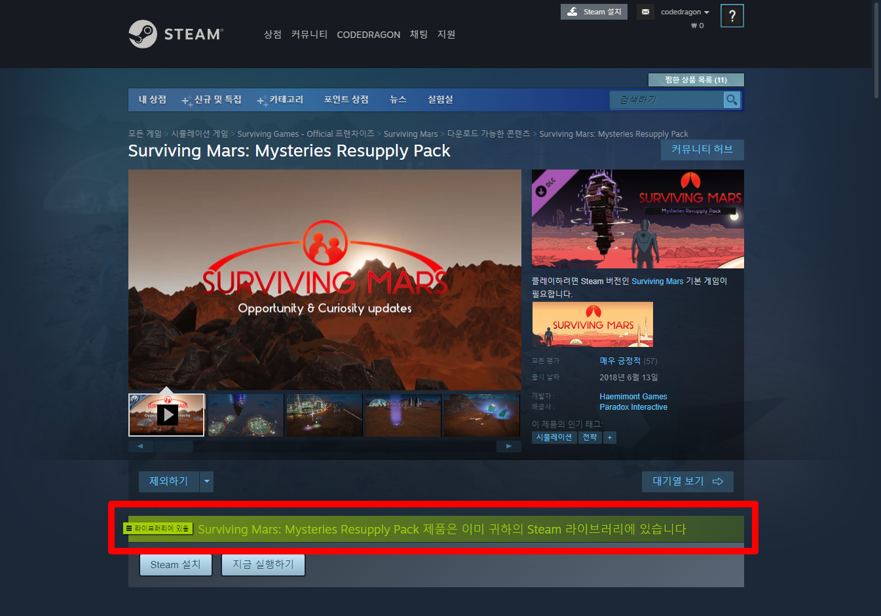This screenshot has width=881, height=616.
Task: Follow the 시뮬레이션 게임 breadcrumb link
Action: [200, 134]
